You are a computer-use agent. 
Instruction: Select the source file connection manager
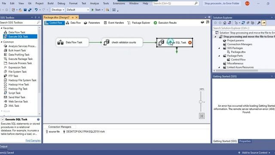pos(52,132)
